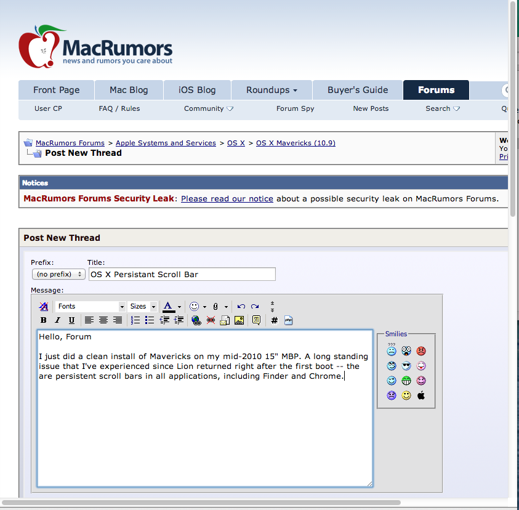Insert the shocked wide-eyed smiley
This screenshot has width=519, height=510.
[x=406, y=350]
